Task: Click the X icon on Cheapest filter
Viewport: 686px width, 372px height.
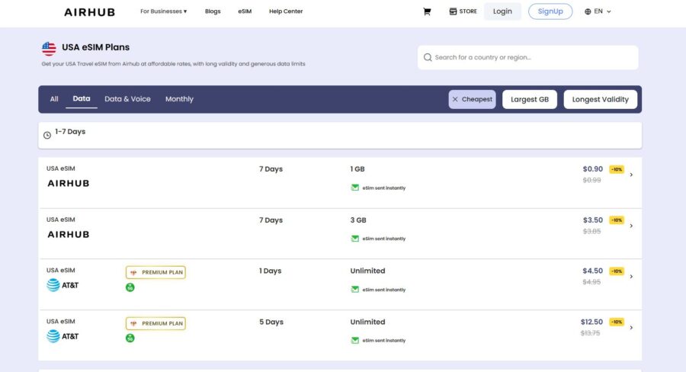Action: [x=455, y=99]
